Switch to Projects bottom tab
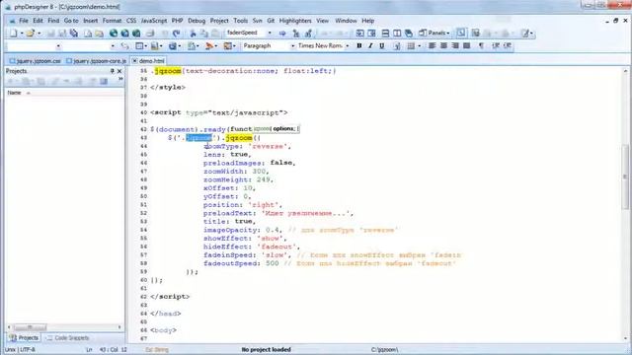Image resolution: width=632 pixels, height=355 pixels. click(x=24, y=338)
